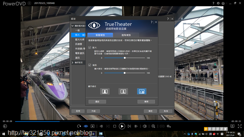244x137 pixels.
Task: Open help in the 設定 dialog title bar
Action: tap(168, 19)
